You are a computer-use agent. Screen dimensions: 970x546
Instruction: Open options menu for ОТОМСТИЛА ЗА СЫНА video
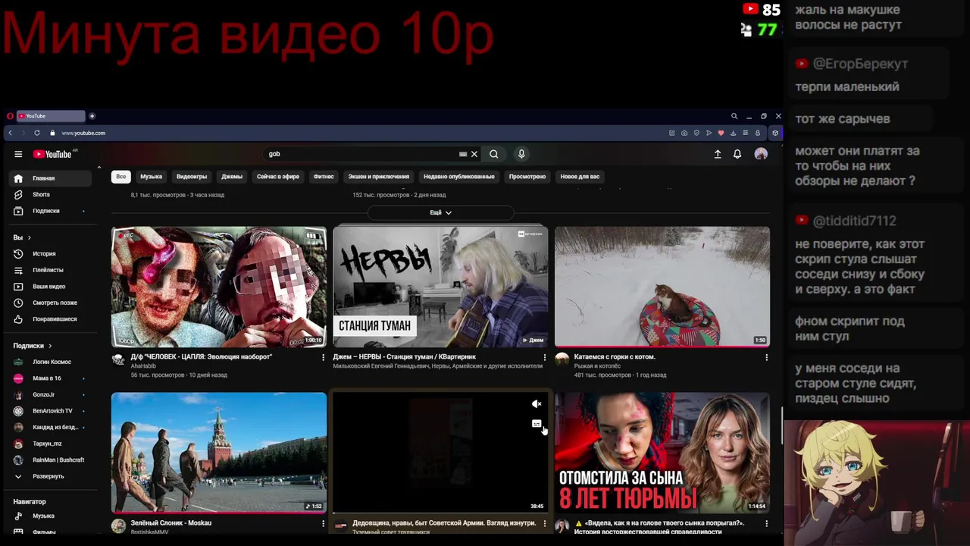[x=766, y=523]
